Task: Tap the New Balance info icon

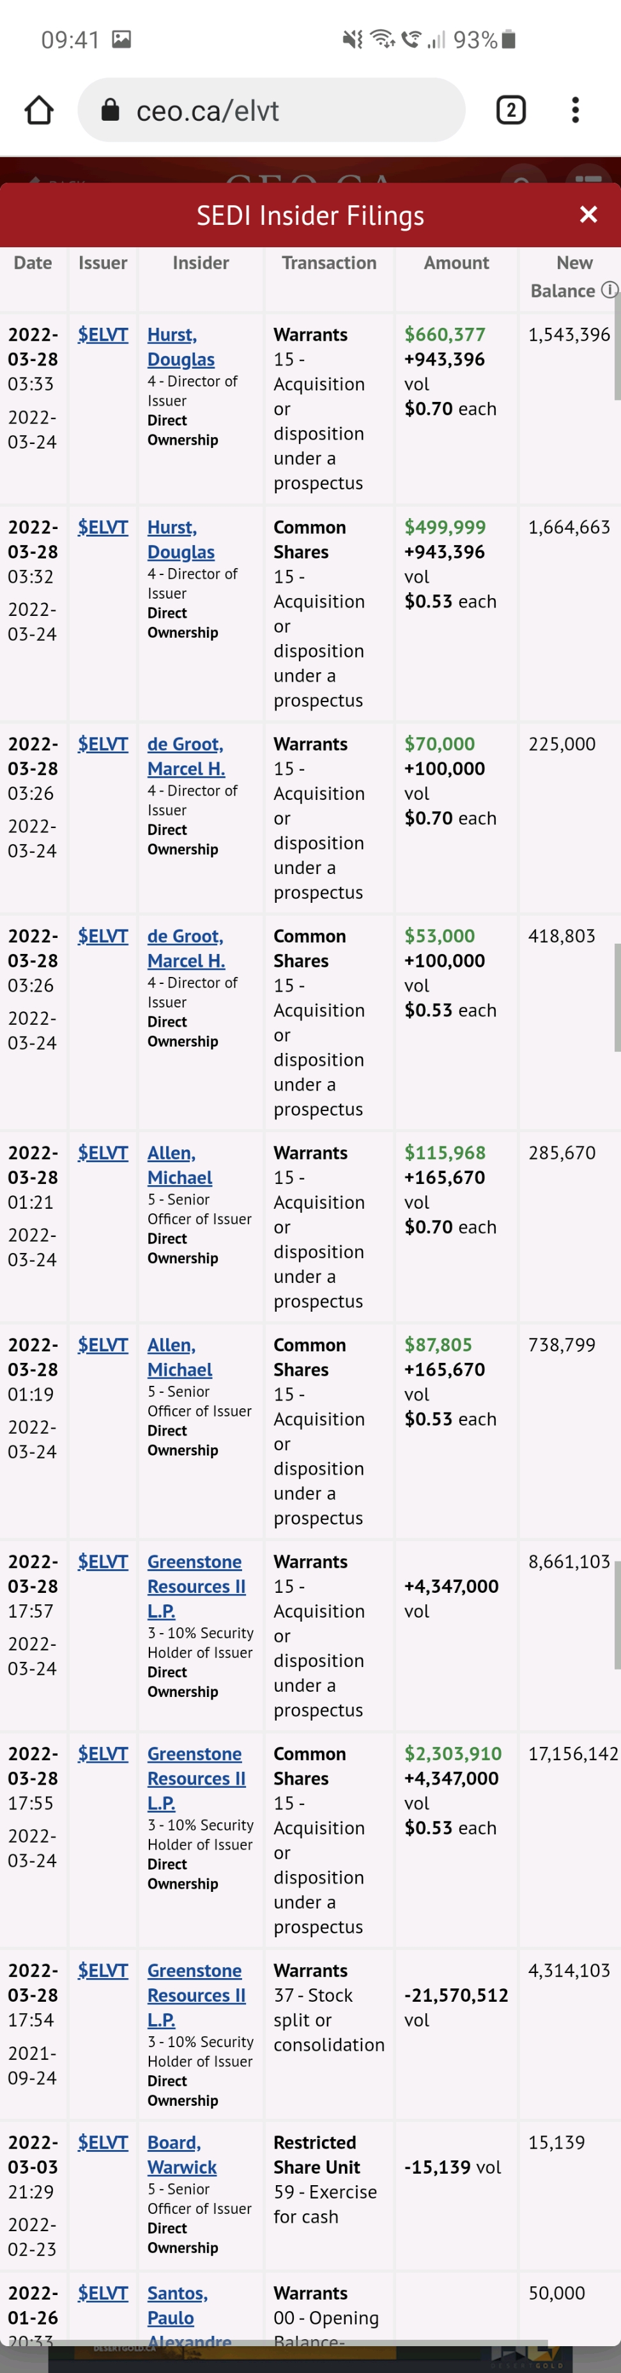Action: (x=609, y=290)
